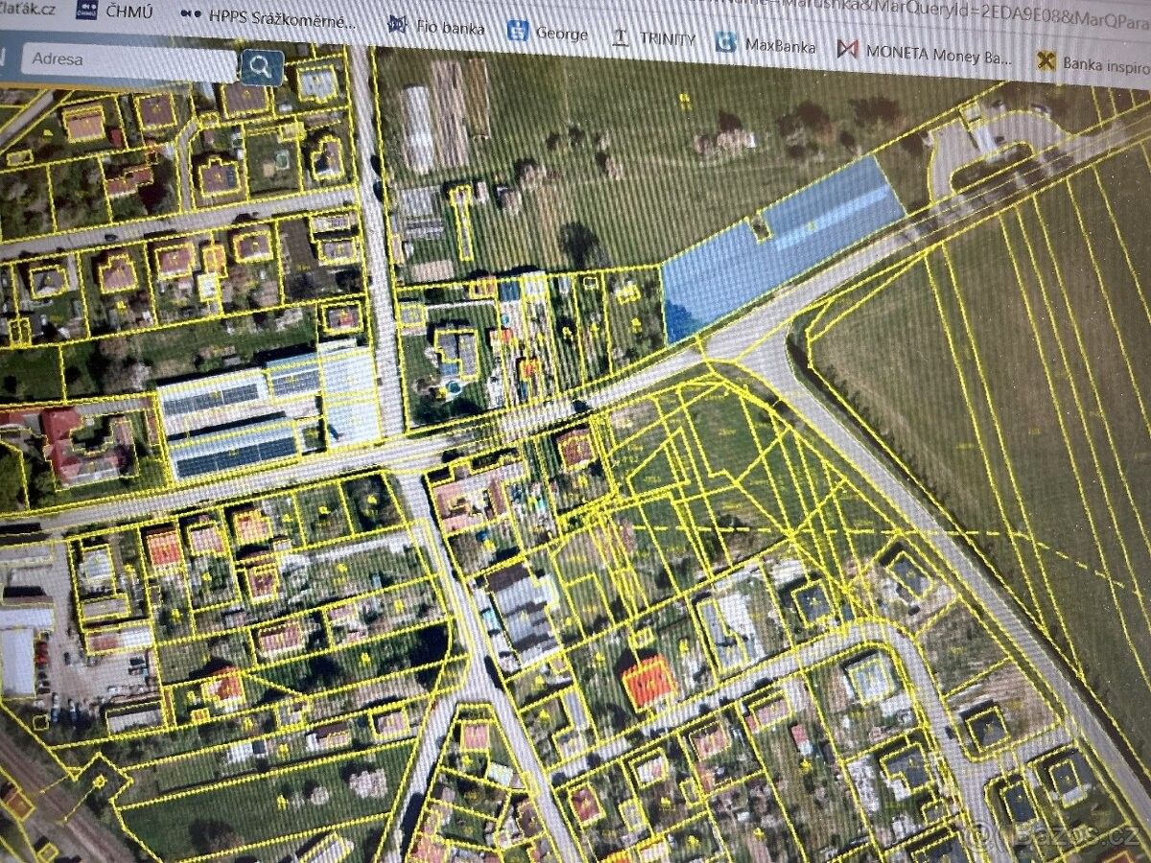Focus the Adresa search input field
The width and height of the screenshot is (1151, 863).
pos(129,60)
